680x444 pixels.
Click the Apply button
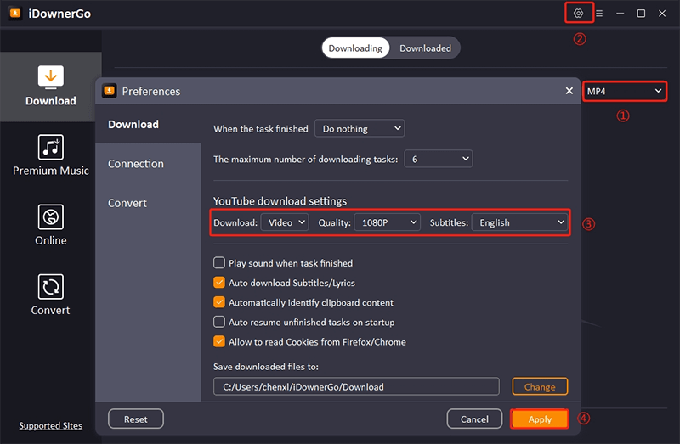(540, 419)
